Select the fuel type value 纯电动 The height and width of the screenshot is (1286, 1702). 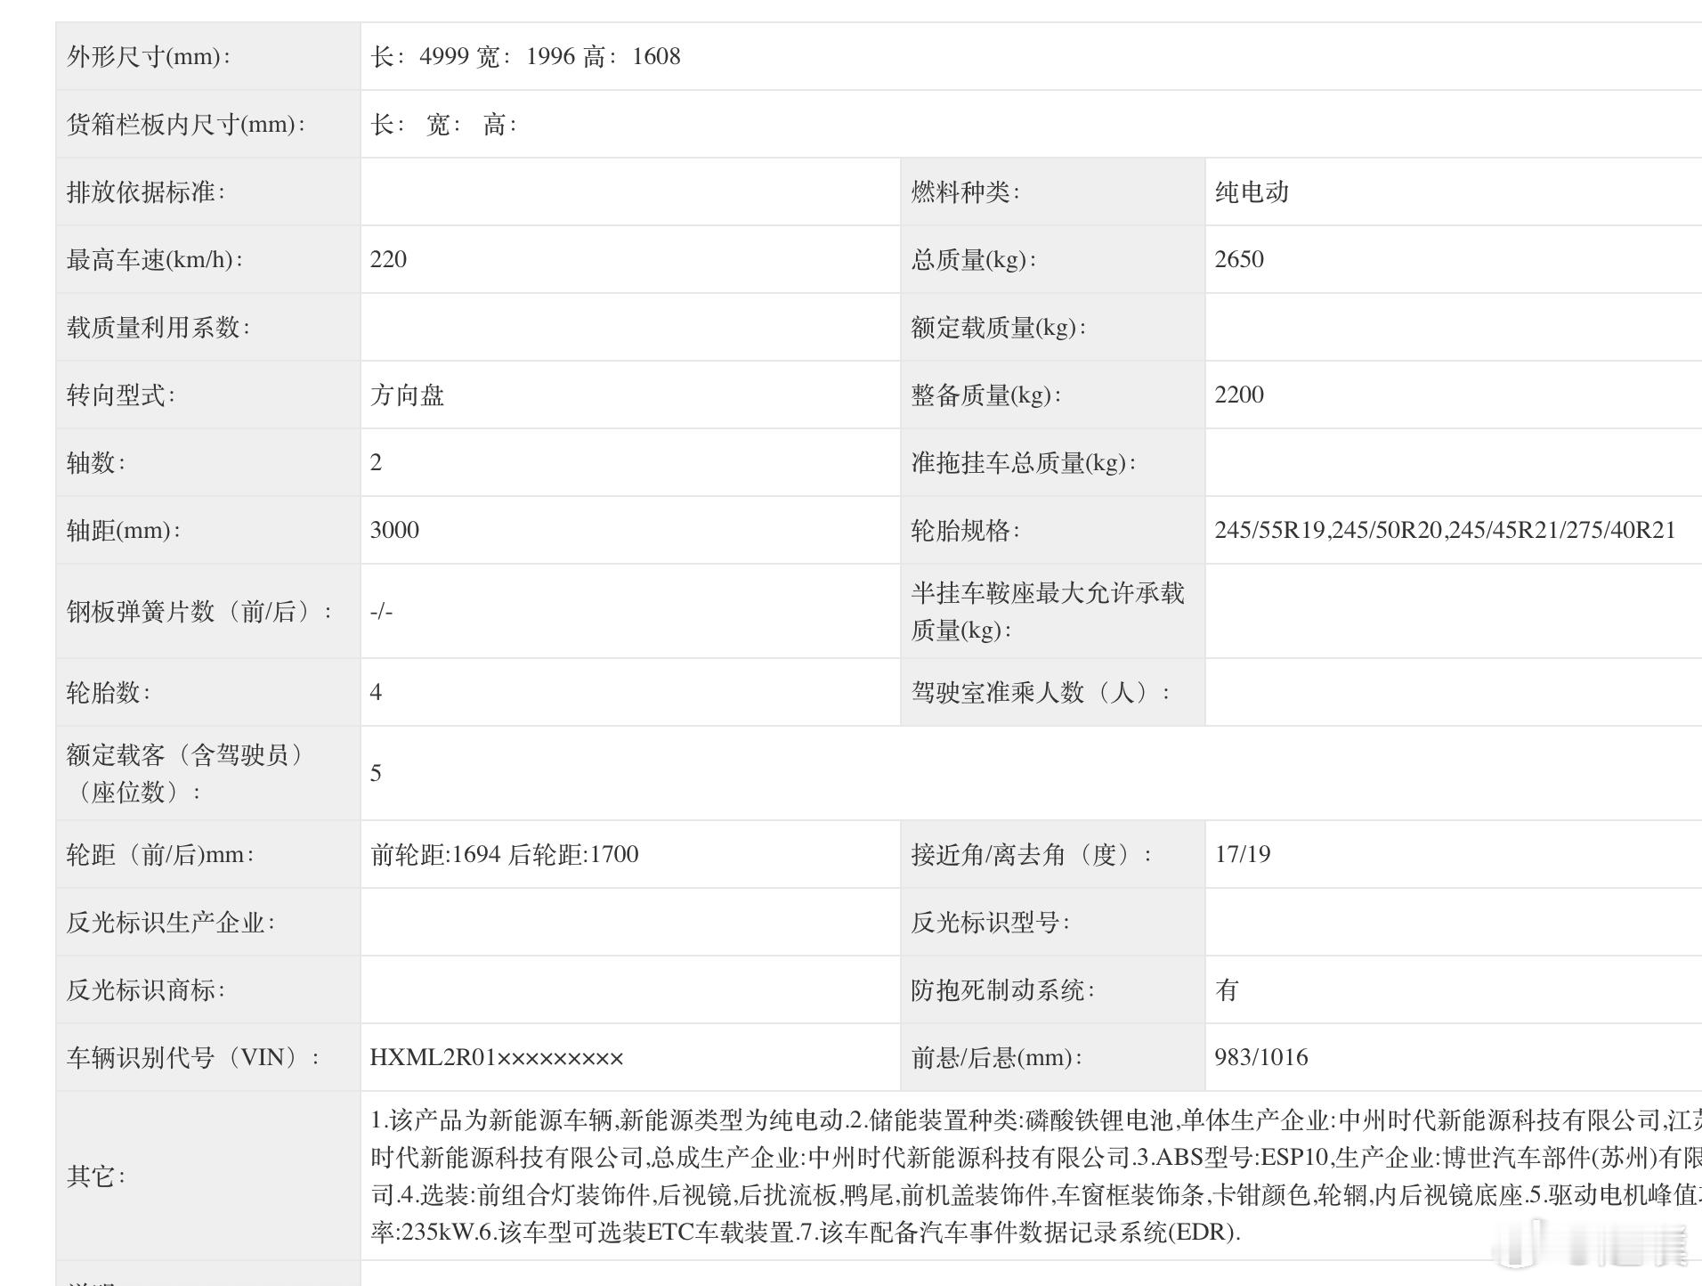coord(1252,191)
